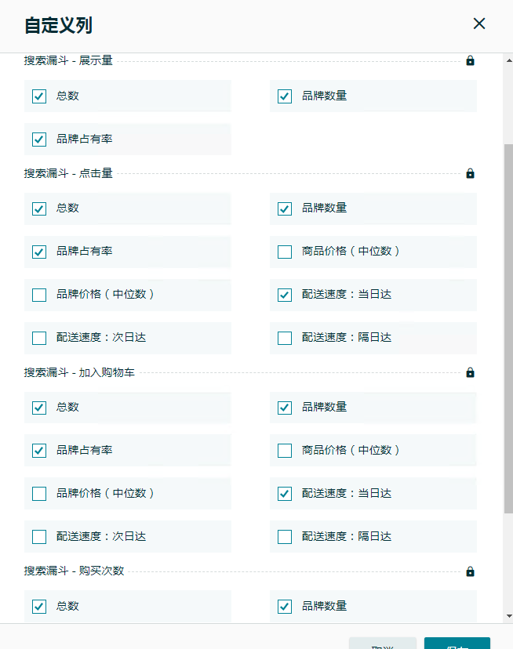
Task: Uncheck 品牌数量 under 购买次数 section
Action: pyautogui.click(x=285, y=607)
